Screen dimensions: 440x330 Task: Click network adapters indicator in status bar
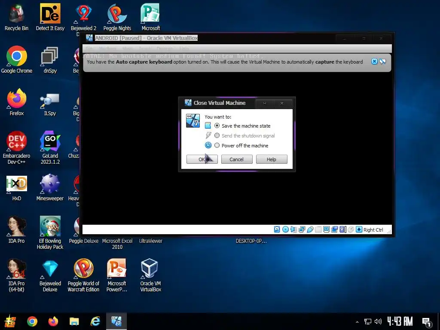pyautogui.click(x=302, y=229)
